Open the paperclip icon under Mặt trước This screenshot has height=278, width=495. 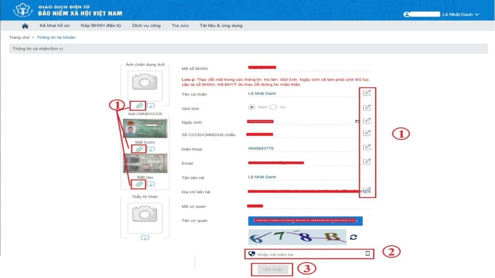[x=138, y=149]
